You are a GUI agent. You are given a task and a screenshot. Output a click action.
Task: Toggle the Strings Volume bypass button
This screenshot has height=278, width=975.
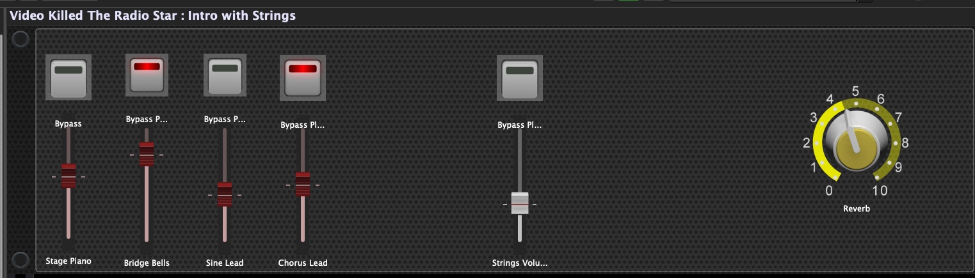[x=519, y=78]
